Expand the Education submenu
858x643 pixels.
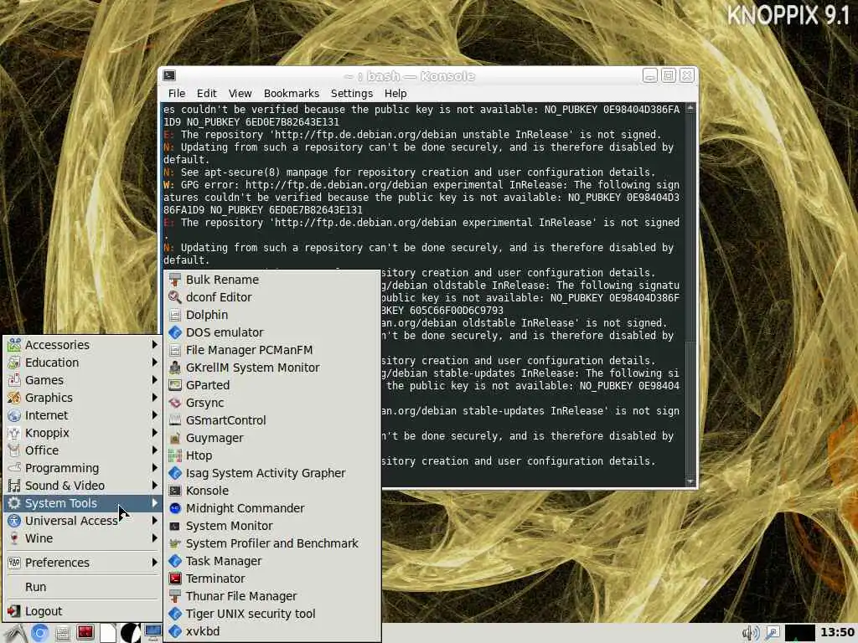[x=83, y=362]
